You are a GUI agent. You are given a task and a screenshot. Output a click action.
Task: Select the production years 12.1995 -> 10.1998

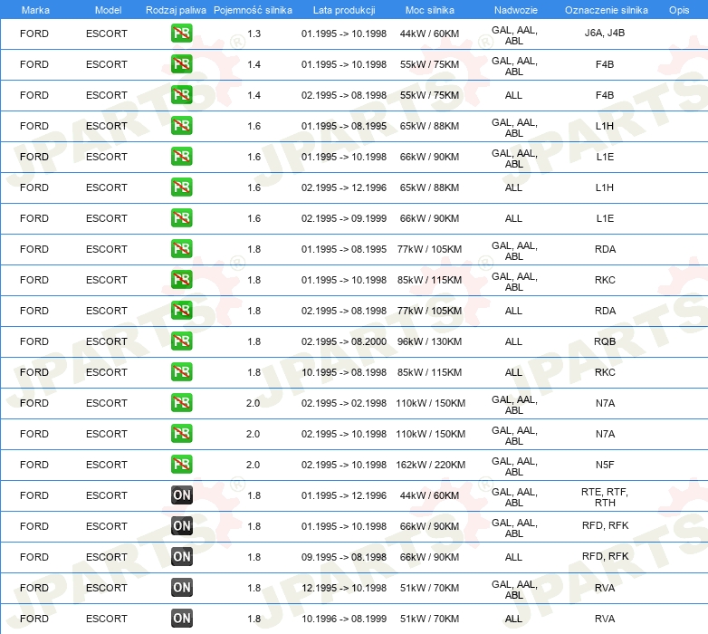[344, 588]
